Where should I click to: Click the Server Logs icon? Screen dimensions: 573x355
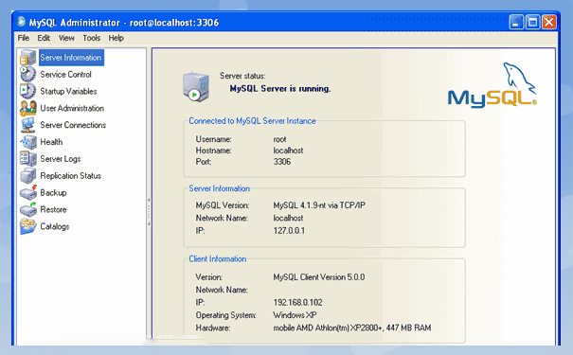(27, 158)
